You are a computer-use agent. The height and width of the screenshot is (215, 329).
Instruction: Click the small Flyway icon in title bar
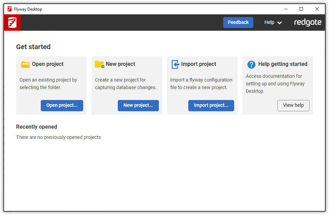click(x=10, y=9)
